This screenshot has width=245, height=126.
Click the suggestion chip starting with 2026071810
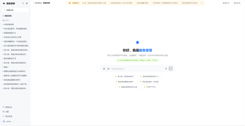150,87
